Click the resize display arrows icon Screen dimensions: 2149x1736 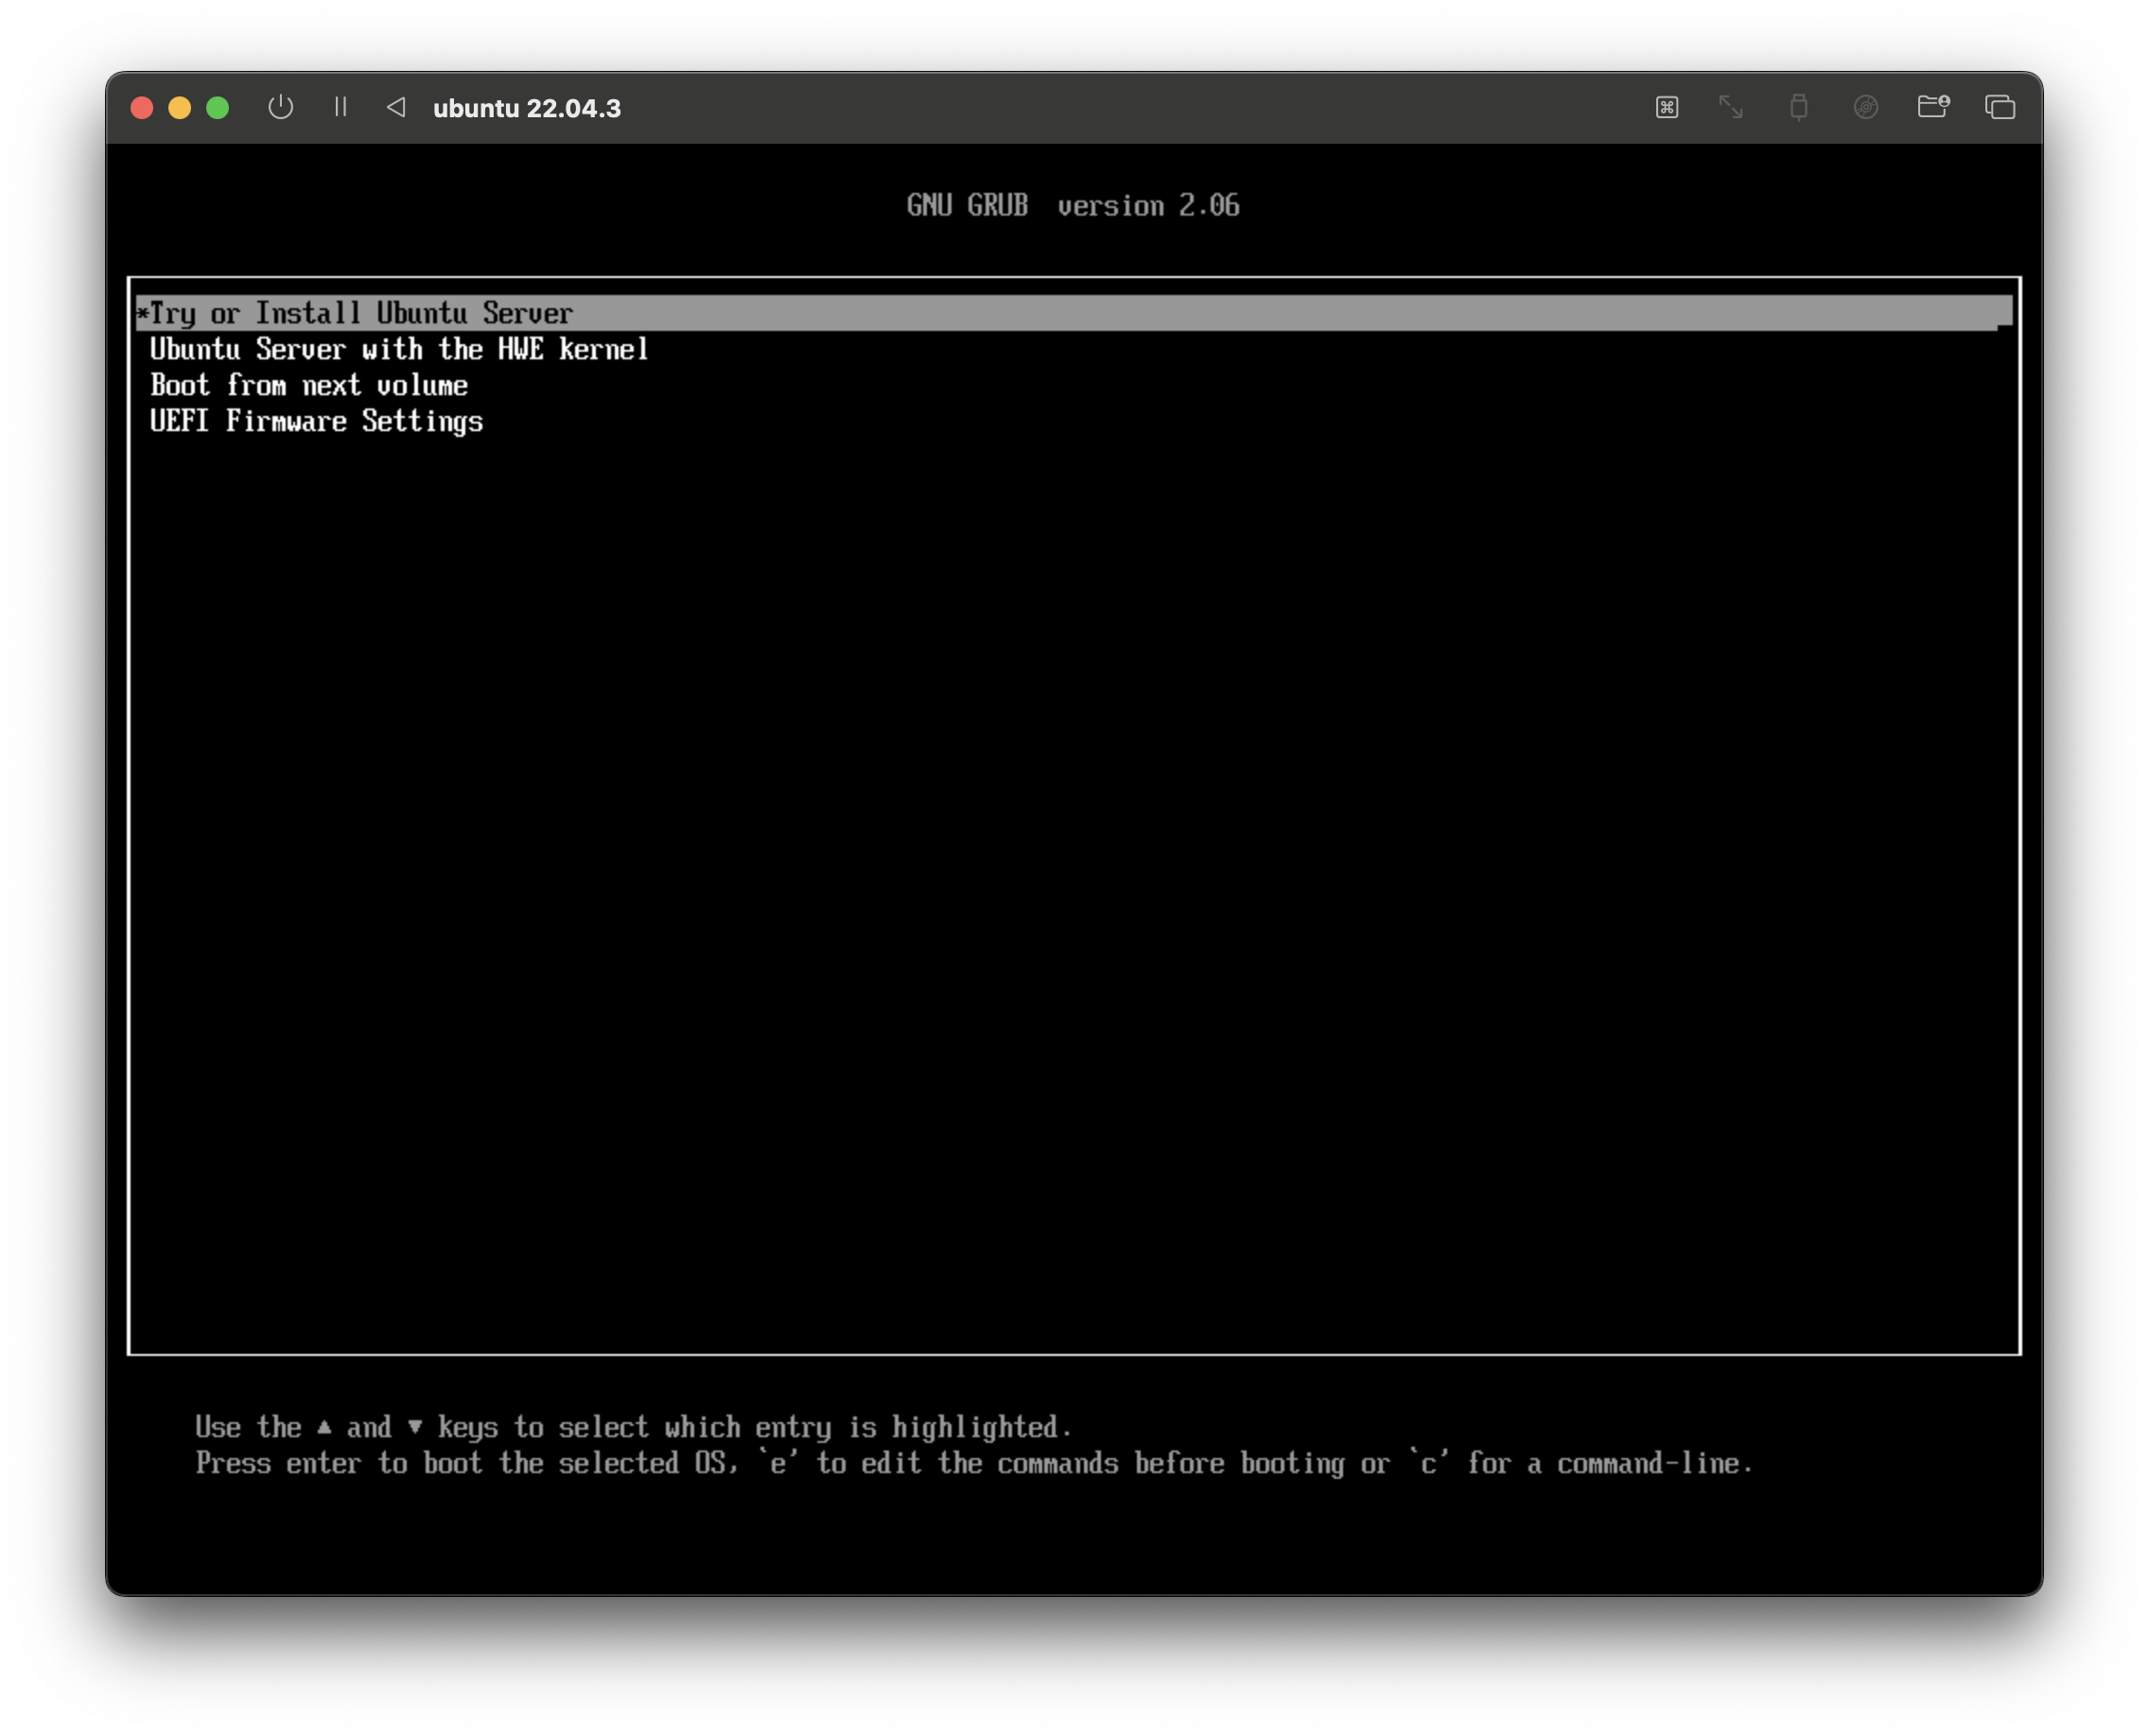[x=1731, y=107]
